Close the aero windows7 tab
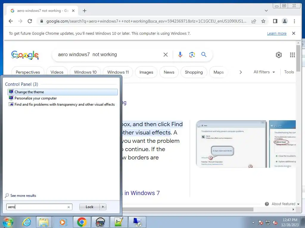 click(73, 11)
